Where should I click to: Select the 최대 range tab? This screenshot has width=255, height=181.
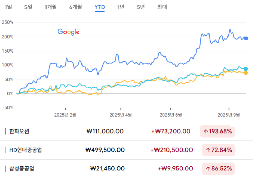click(162, 7)
